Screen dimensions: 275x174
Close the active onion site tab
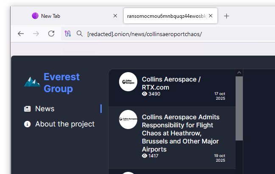(x=211, y=16)
